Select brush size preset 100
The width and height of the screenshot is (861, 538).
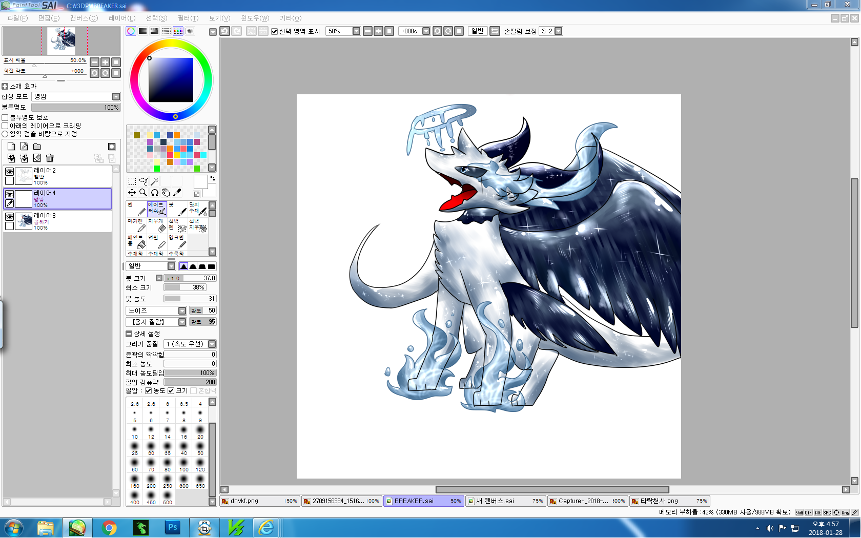(x=184, y=465)
